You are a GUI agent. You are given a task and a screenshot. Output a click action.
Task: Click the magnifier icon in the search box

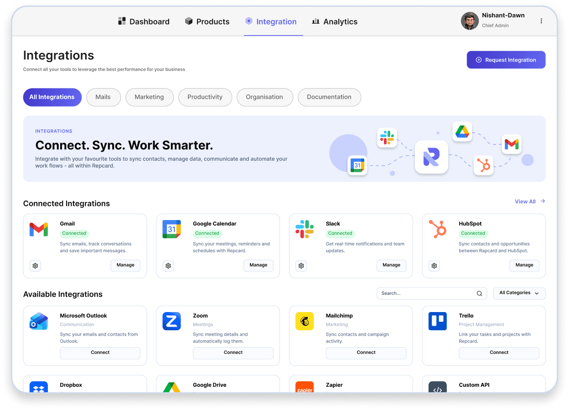(479, 293)
